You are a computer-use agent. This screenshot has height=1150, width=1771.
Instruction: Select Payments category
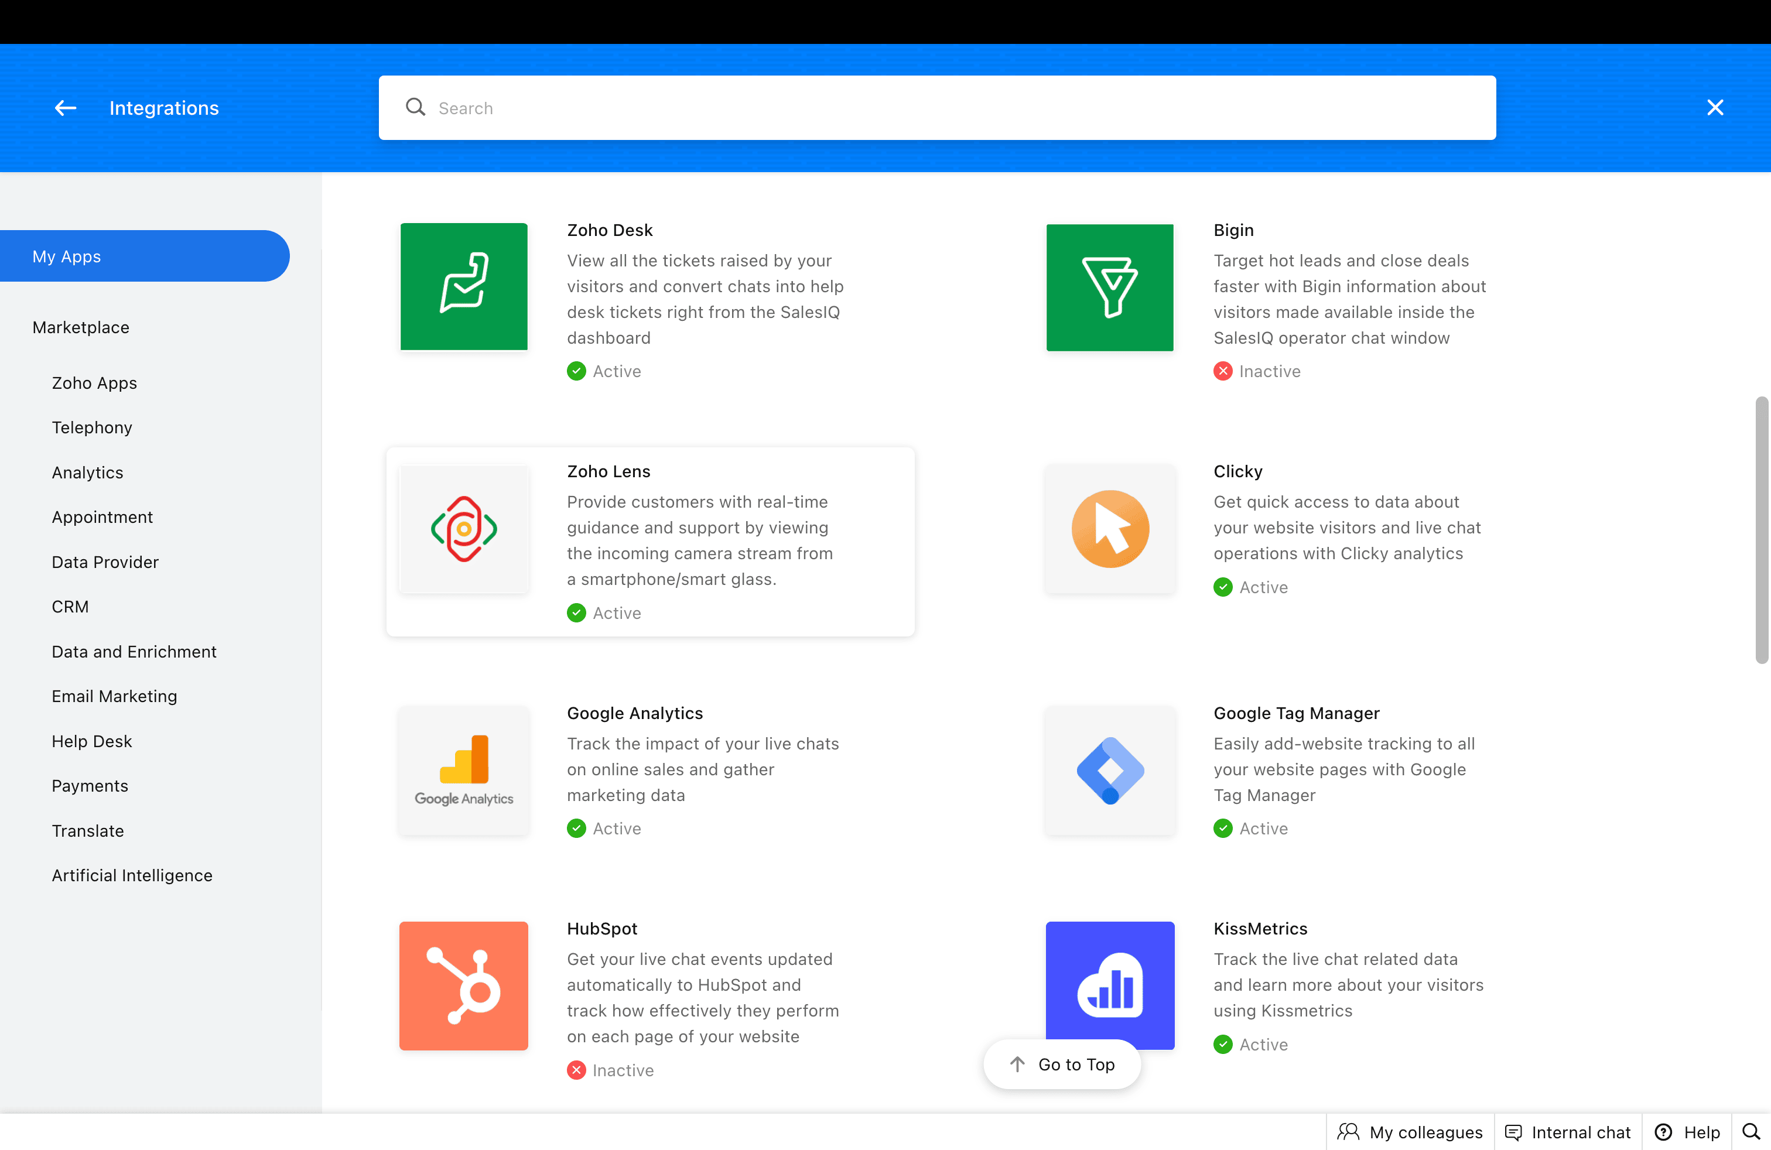pos(89,786)
